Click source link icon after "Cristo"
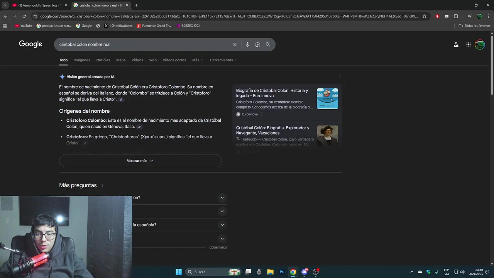The image size is (494, 278). pos(121,100)
